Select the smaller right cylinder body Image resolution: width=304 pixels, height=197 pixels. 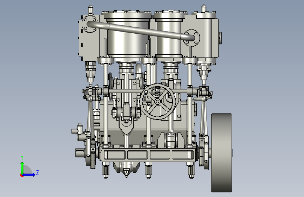169,38
